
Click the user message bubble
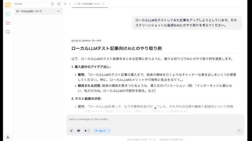click(x=187, y=23)
